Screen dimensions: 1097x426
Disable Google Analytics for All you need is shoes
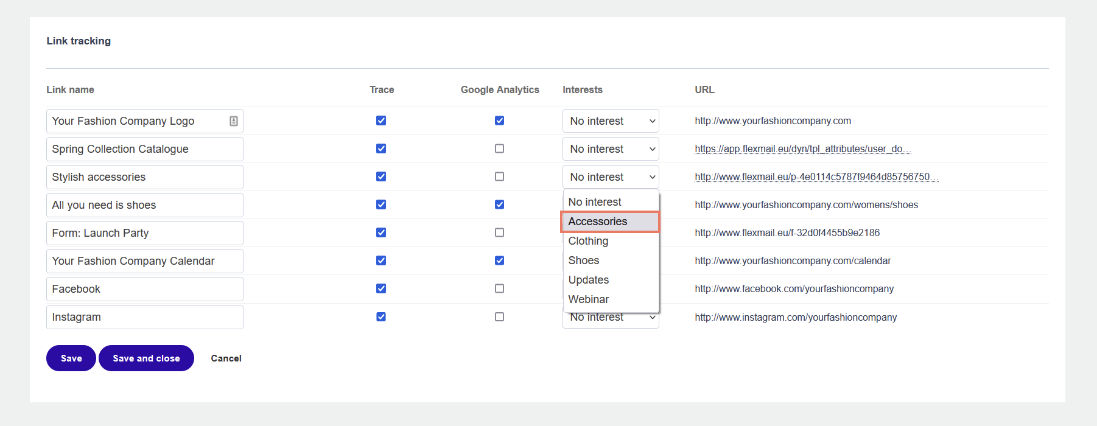pos(499,204)
